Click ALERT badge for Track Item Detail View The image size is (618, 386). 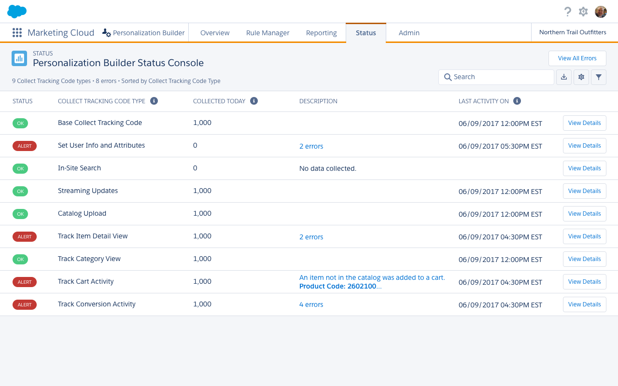[25, 237]
